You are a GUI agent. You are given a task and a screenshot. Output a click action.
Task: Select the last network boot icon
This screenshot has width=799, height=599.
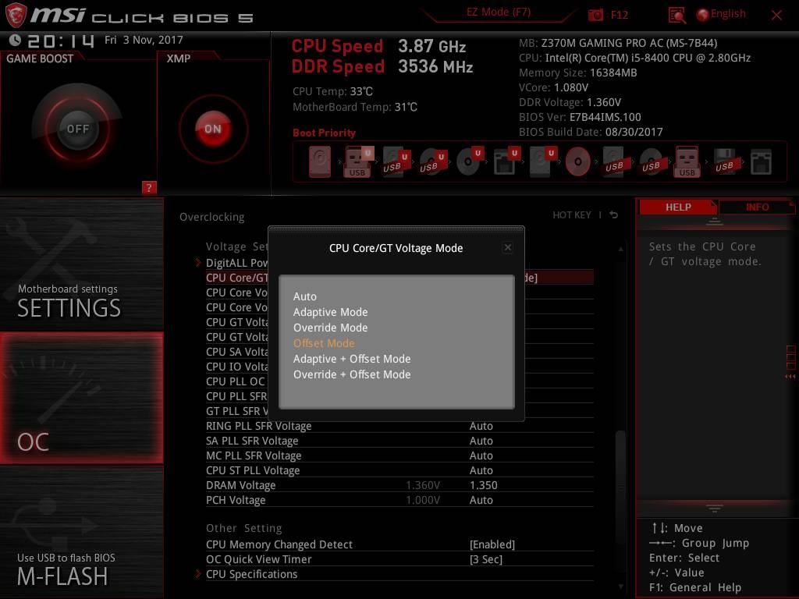click(761, 162)
